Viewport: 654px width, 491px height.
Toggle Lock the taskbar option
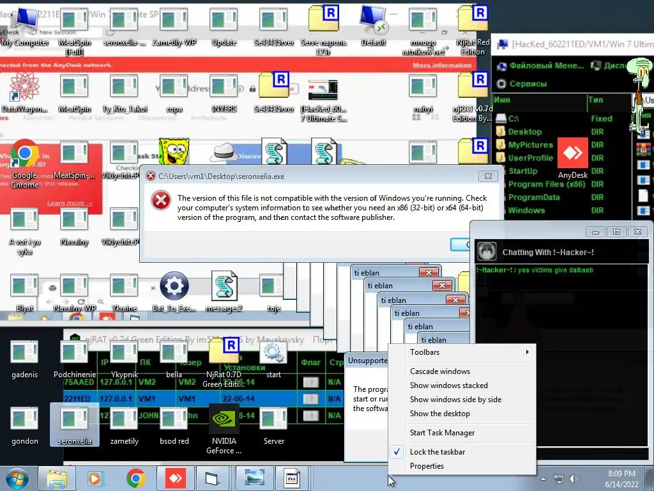(462, 452)
